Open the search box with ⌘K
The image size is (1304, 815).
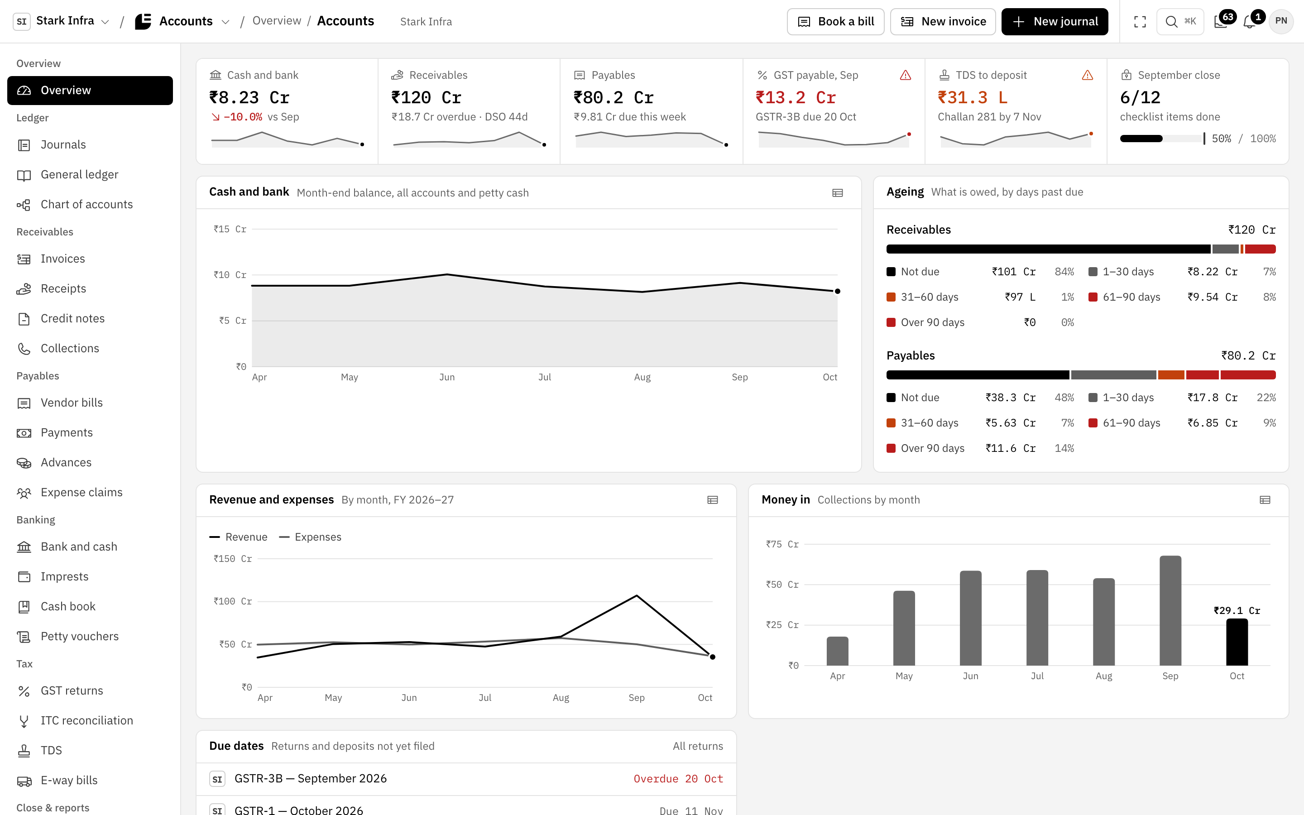tap(1180, 22)
